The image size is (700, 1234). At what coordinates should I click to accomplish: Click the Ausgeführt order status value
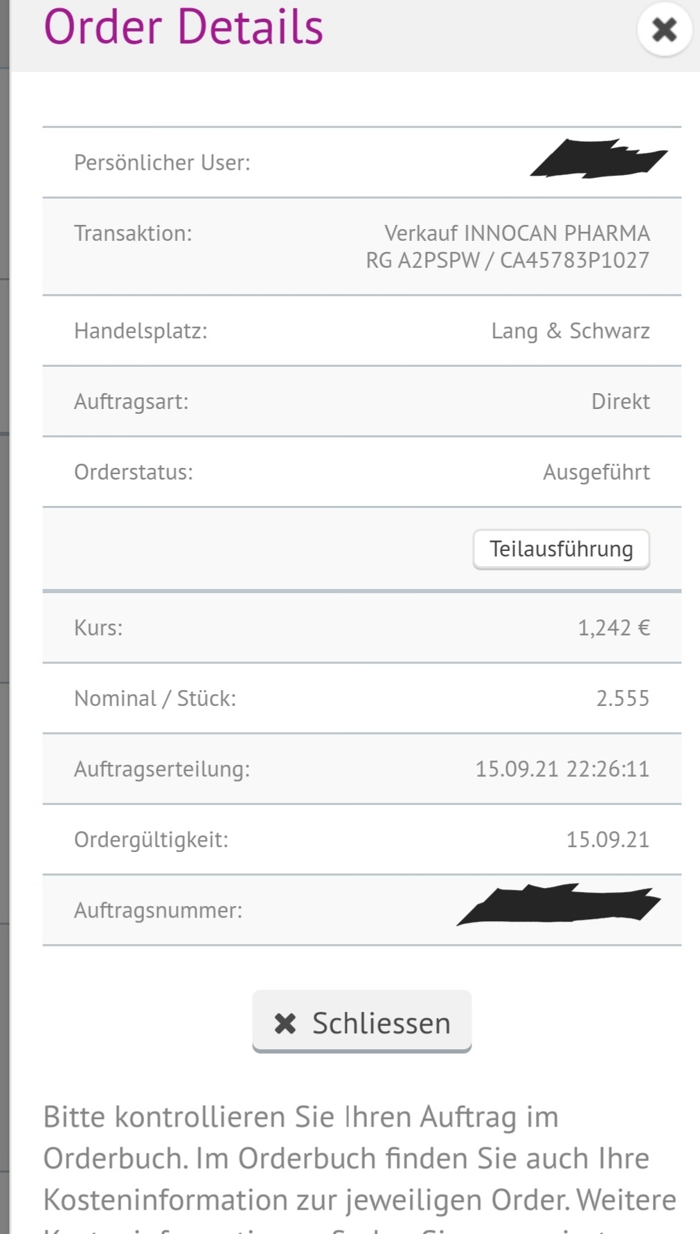(x=596, y=473)
